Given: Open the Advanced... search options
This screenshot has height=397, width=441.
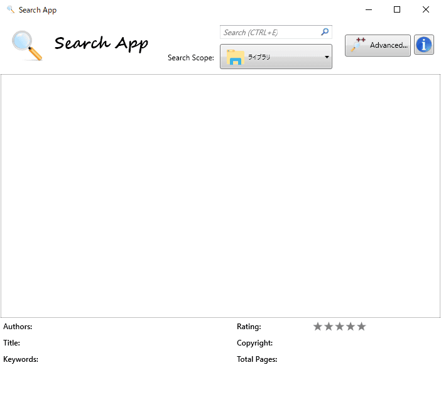Looking at the screenshot, I should click(x=378, y=45).
